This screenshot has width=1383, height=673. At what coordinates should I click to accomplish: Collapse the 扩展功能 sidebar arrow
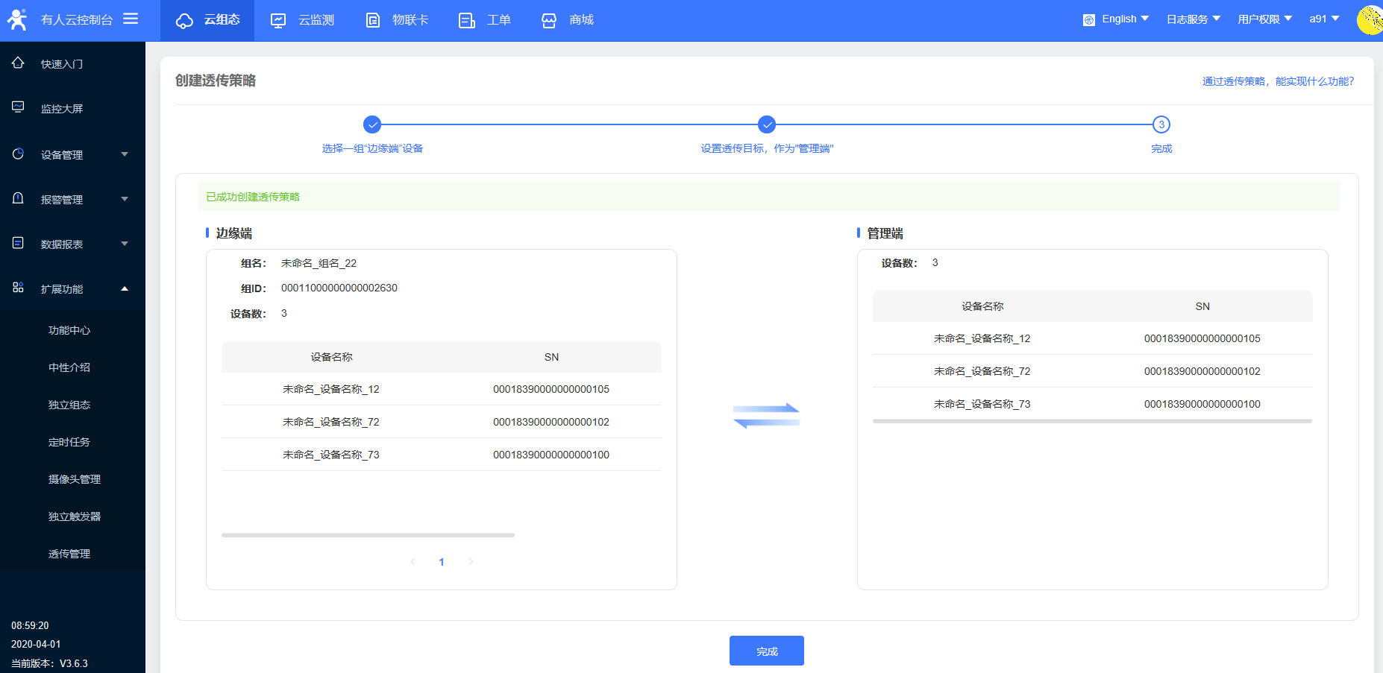pyautogui.click(x=125, y=288)
